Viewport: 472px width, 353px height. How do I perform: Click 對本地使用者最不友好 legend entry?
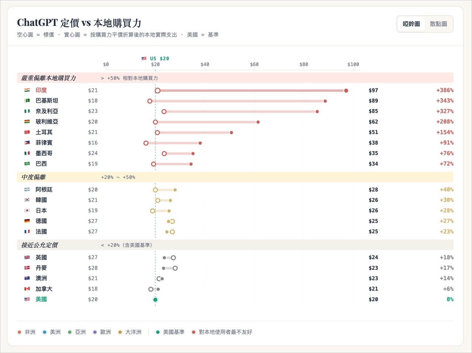[222, 332]
